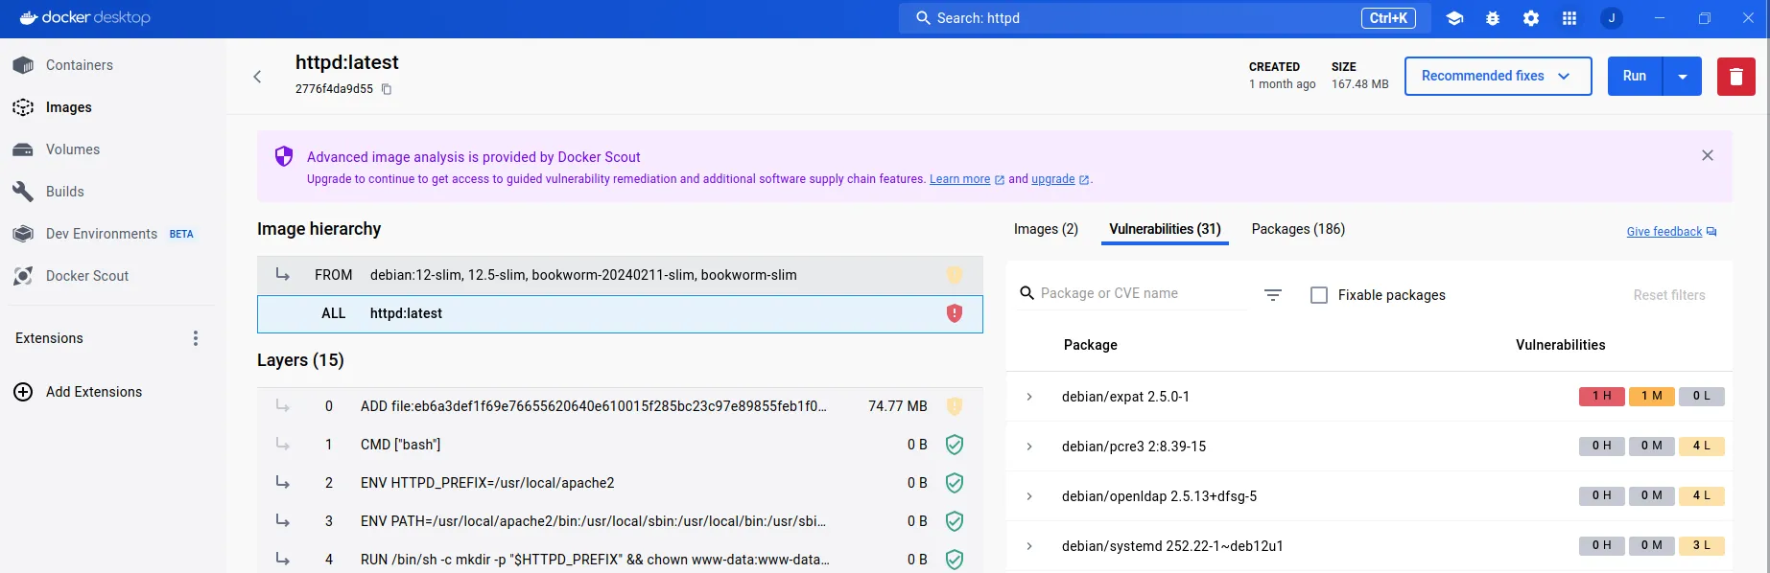The height and width of the screenshot is (573, 1770).
Task: Expand the debian/expat 2.5.0-1 row
Action: [1029, 397]
